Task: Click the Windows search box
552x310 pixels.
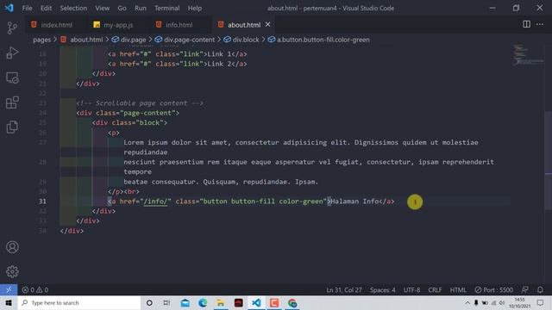Action: [79, 302]
